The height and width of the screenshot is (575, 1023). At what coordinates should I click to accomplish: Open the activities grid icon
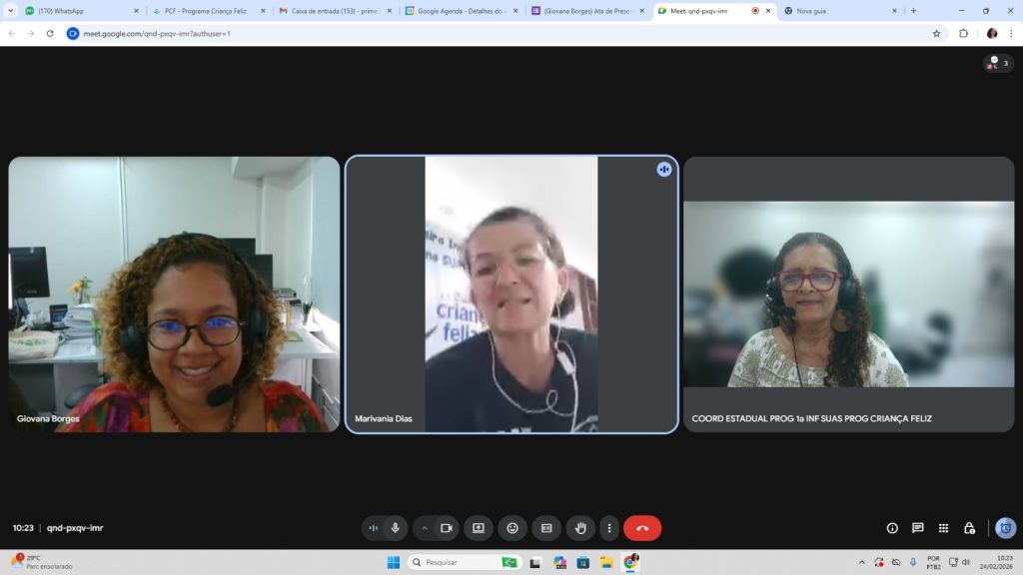(943, 528)
